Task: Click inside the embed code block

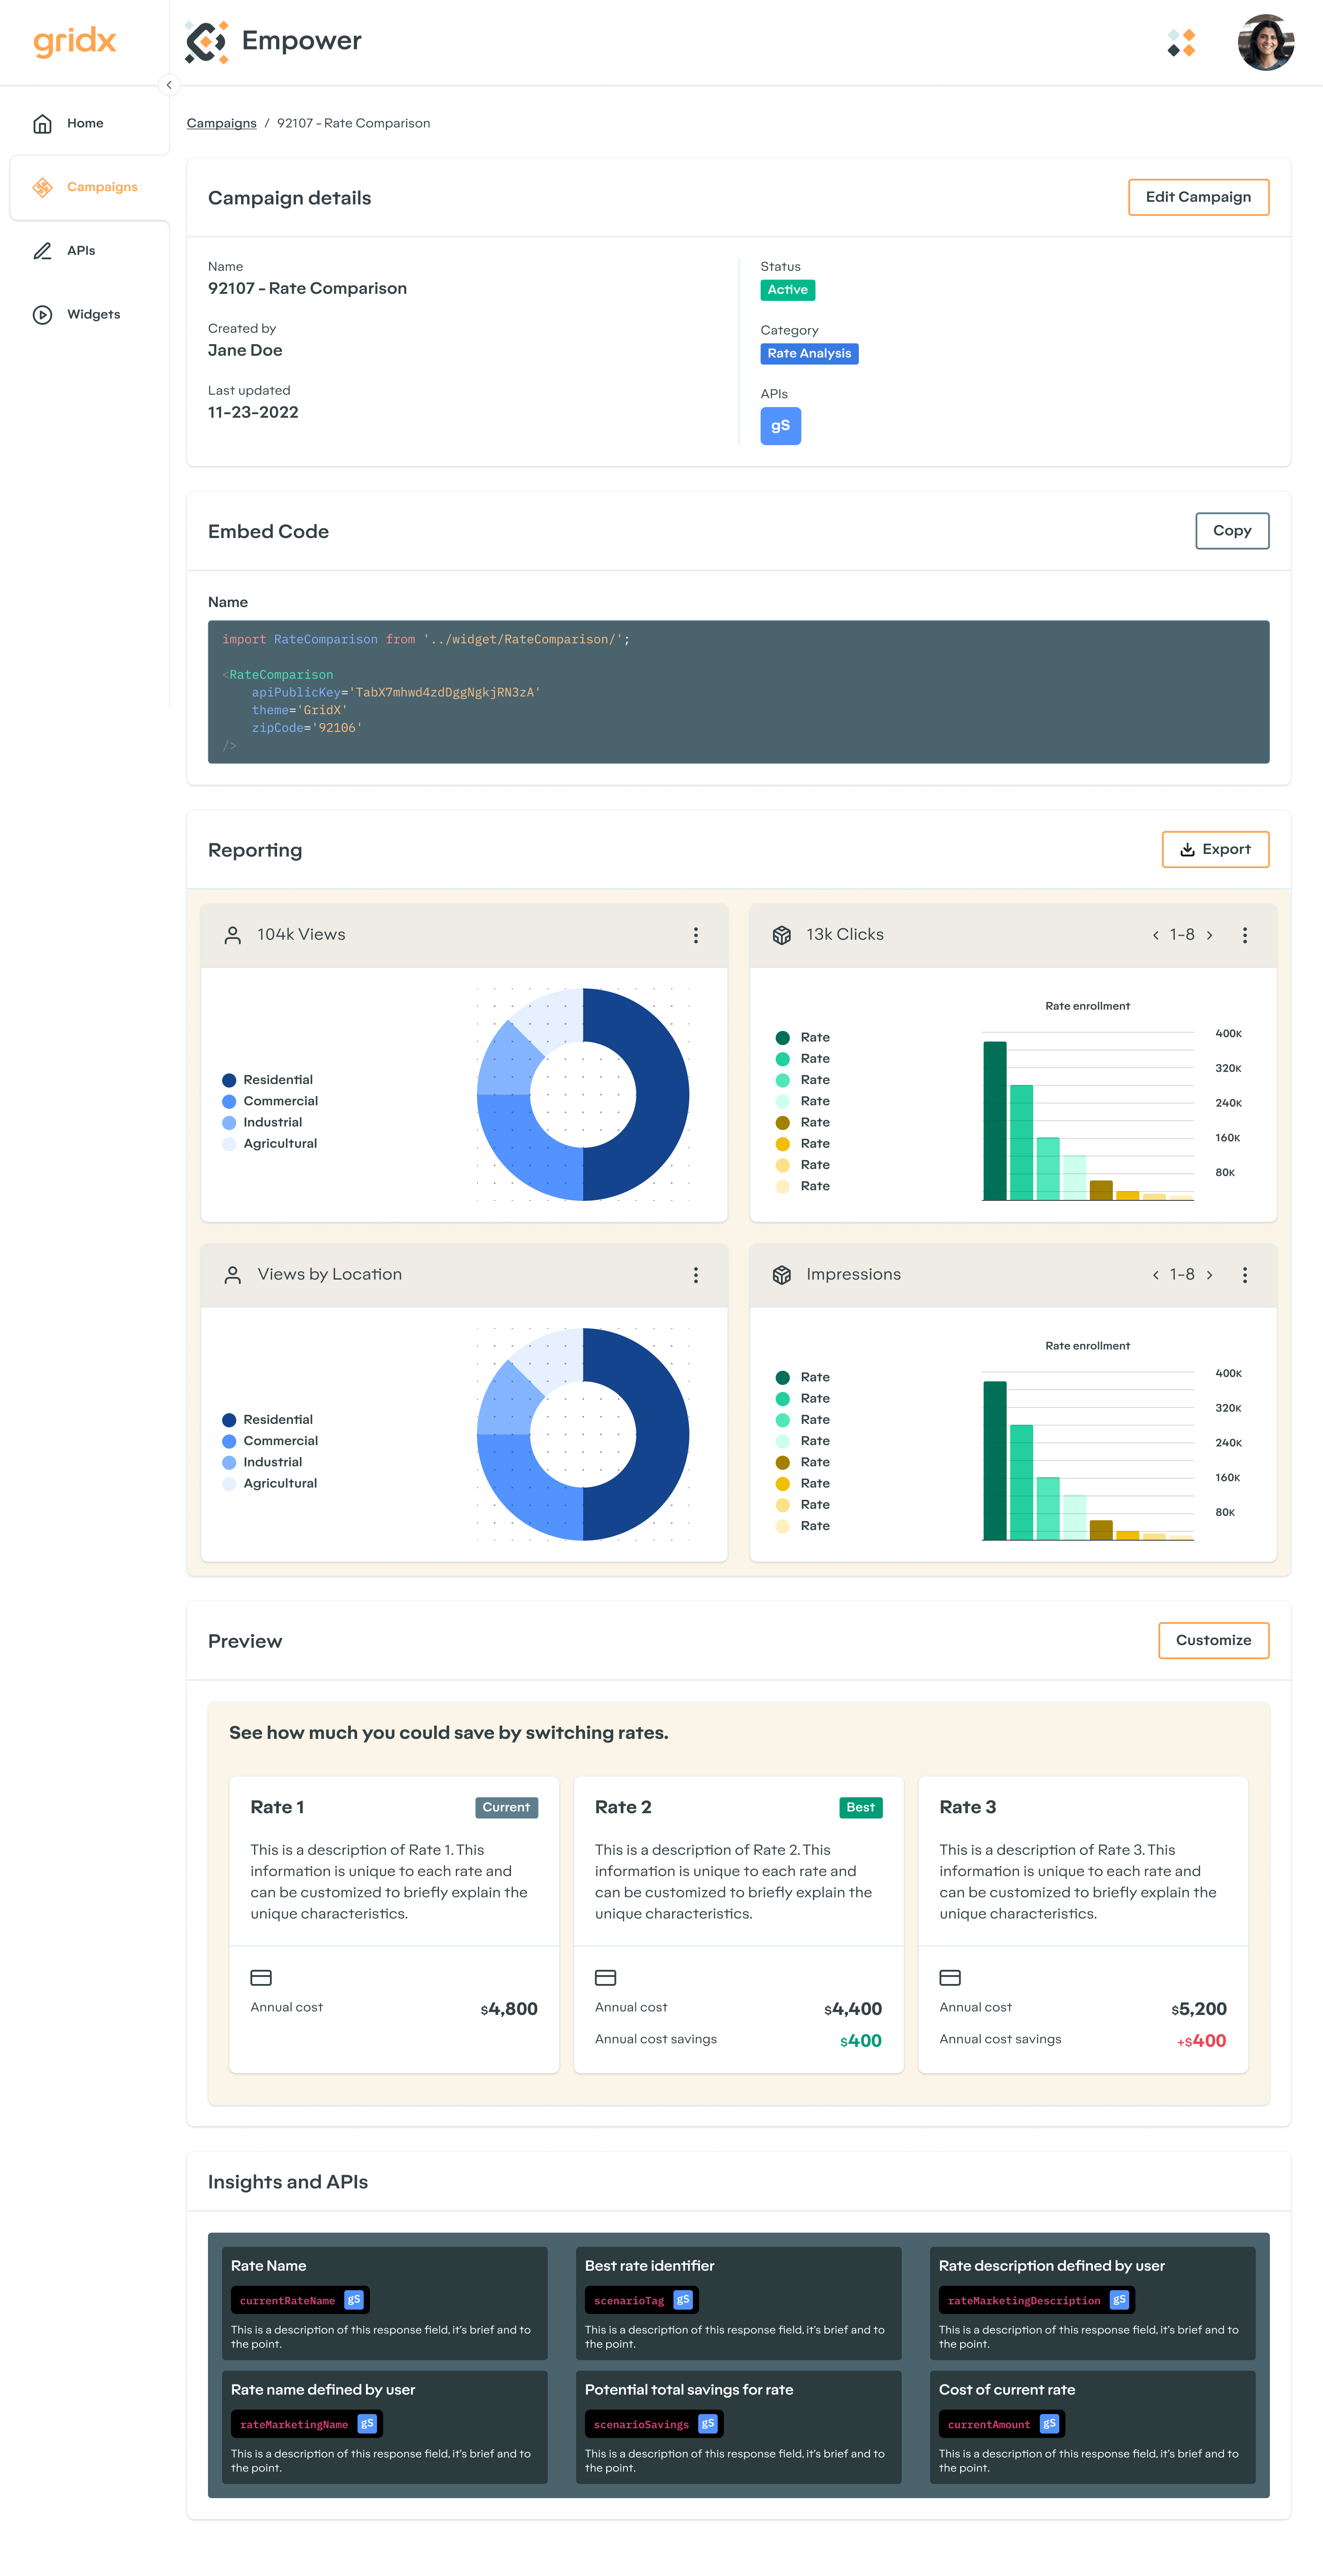Action: pos(738,692)
